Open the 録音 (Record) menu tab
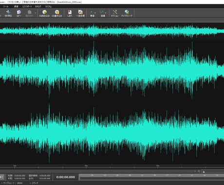Viewport: 224px width, 185px height. pyautogui.click(x=16, y=6)
